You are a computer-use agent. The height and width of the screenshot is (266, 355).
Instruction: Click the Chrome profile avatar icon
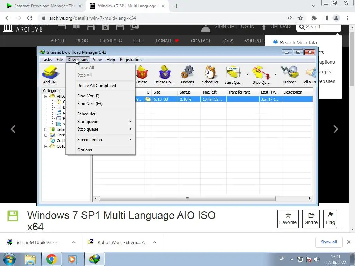coord(336,18)
